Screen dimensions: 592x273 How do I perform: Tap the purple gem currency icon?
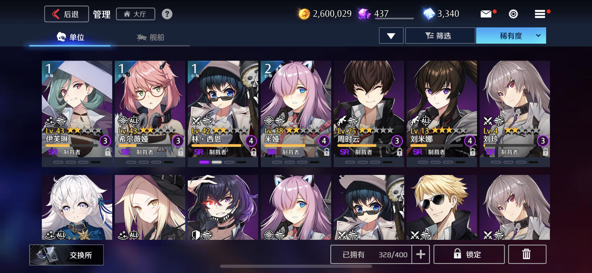(364, 14)
